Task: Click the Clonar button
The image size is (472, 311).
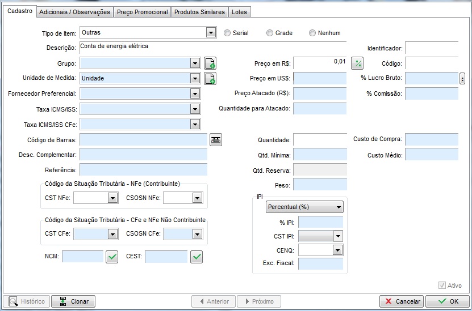Action: (73, 301)
